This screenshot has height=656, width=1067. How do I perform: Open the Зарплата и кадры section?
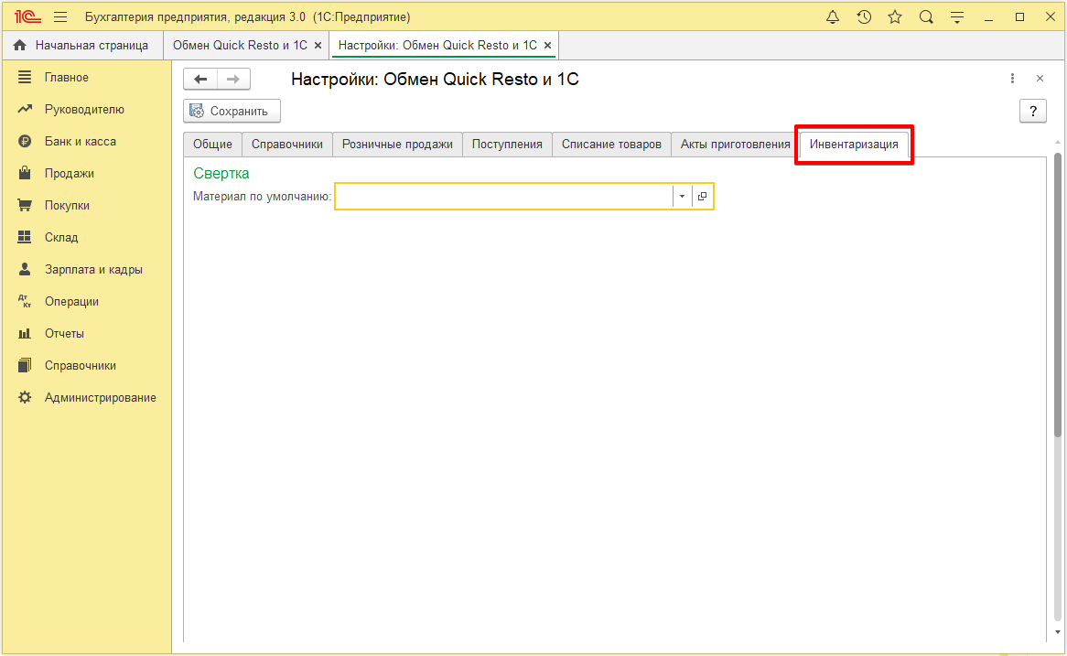tap(94, 270)
